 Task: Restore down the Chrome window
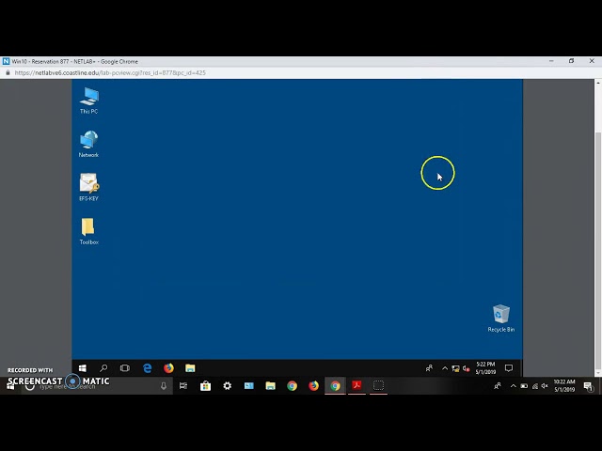(571, 61)
